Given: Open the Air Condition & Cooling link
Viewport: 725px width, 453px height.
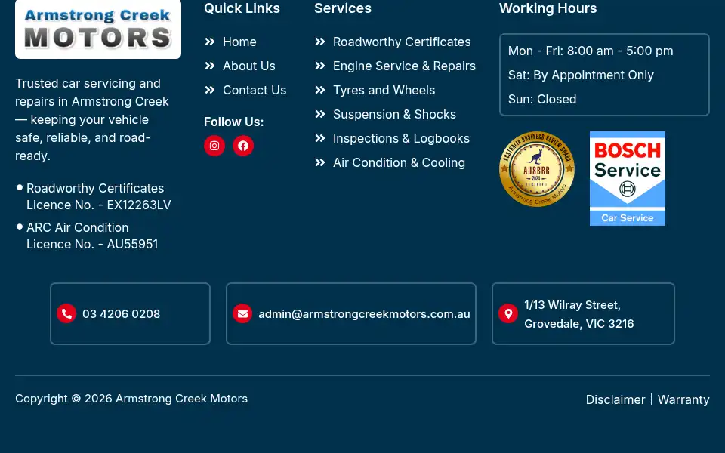Looking at the screenshot, I should pyautogui.click(x=399, y=162).
